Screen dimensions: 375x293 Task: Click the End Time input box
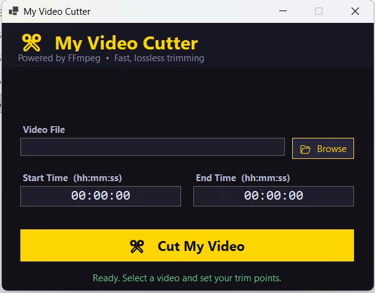click(274, 196)
